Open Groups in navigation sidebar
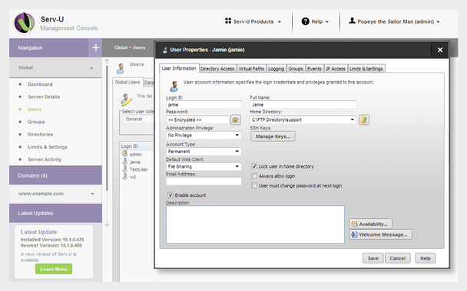Screen dimensions: 467x291 (36, 122)
